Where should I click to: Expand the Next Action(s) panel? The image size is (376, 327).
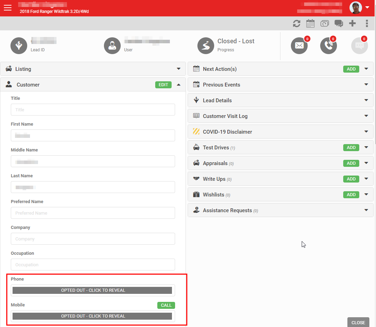point(366,69)
